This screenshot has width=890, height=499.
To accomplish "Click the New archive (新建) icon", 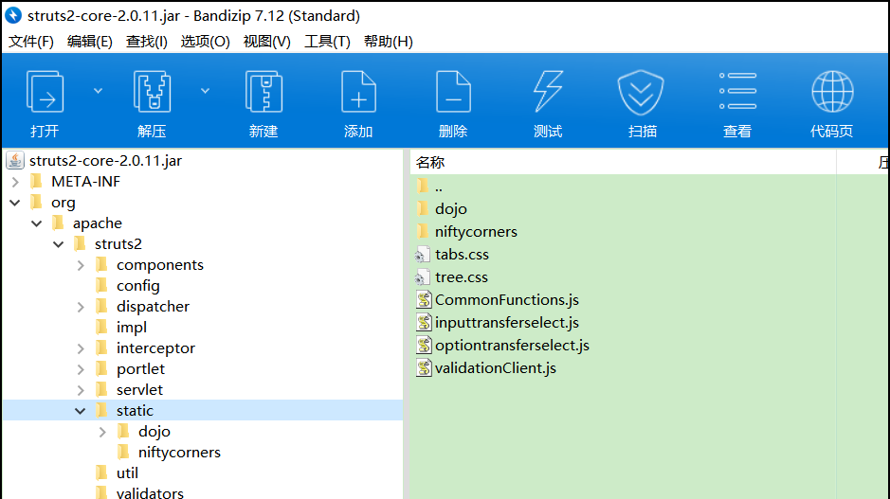I will pyautogui.click(x=263, y=91).
